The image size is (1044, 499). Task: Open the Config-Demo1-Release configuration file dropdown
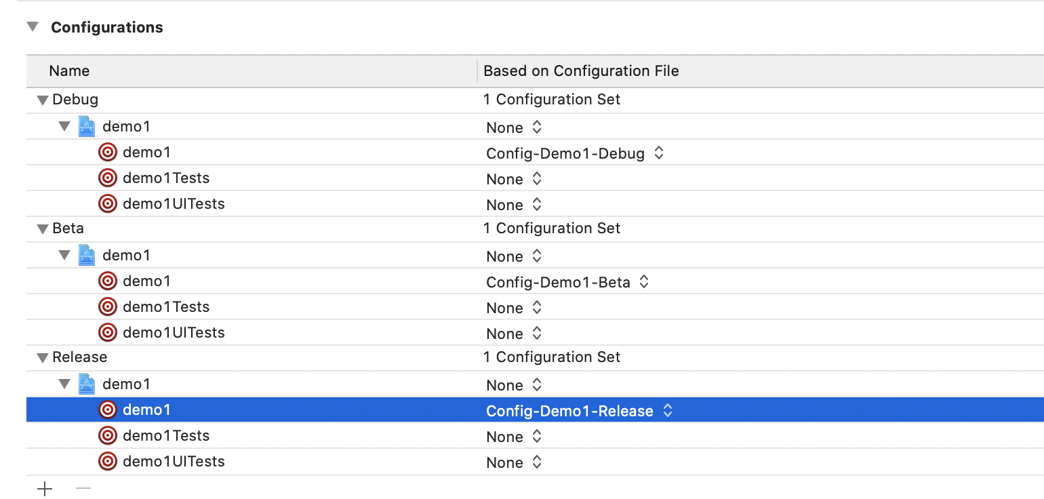tap(667, 412)
